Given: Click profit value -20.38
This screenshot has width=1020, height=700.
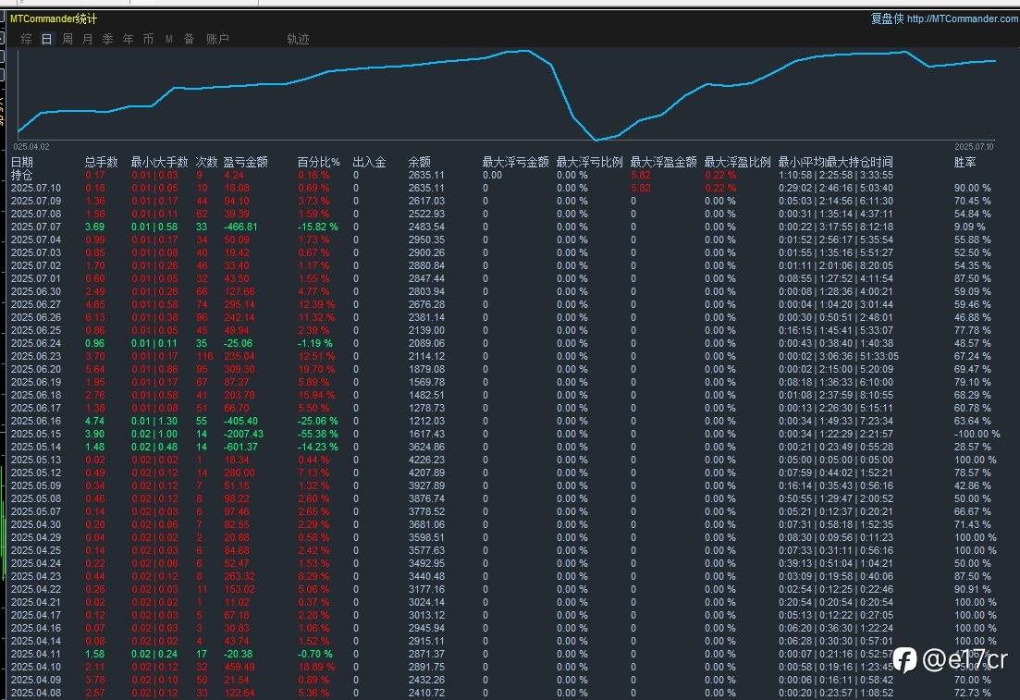Looking at the screenshot, I should tap(238, 654).
